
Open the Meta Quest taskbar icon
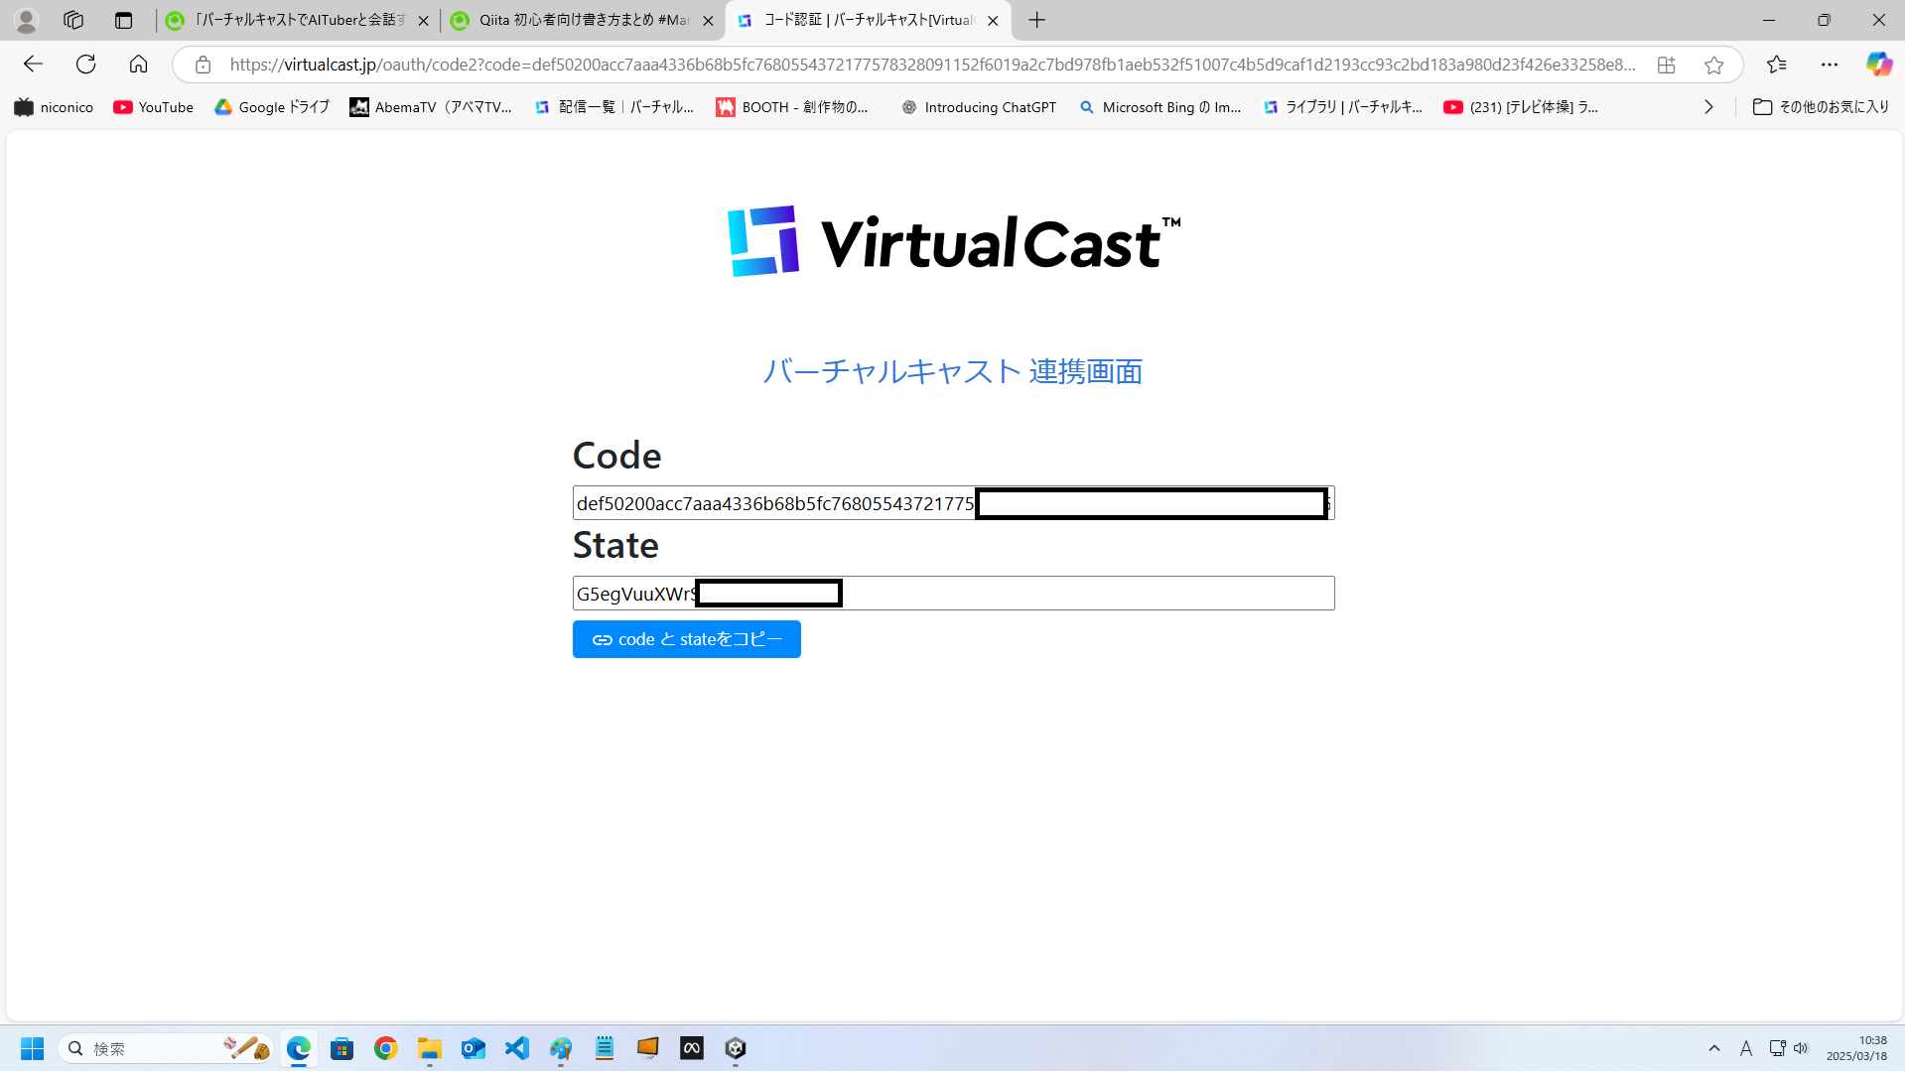pos(692,1048)
